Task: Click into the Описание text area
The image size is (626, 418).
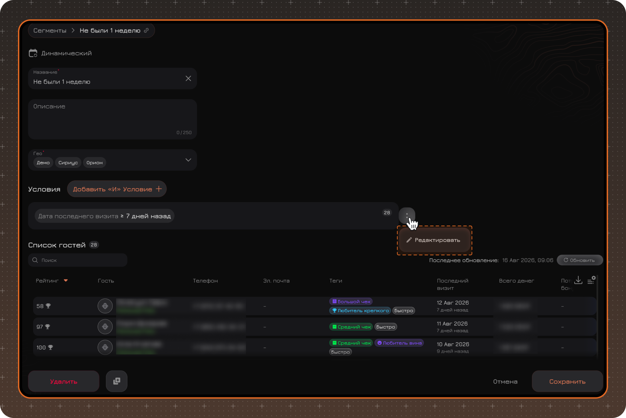Action: 112,119
